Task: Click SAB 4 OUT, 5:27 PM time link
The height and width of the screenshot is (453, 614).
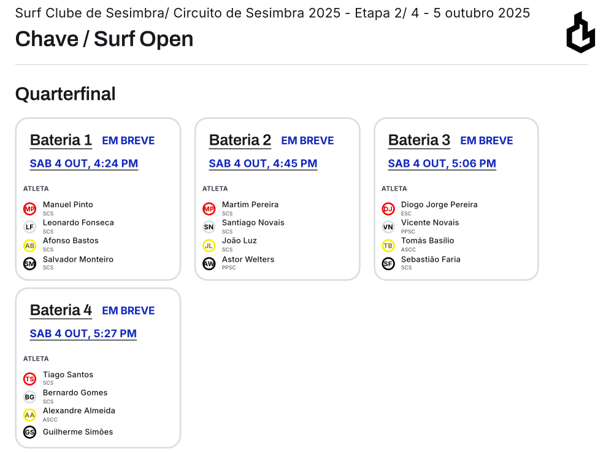Action: tap(83, 333)
